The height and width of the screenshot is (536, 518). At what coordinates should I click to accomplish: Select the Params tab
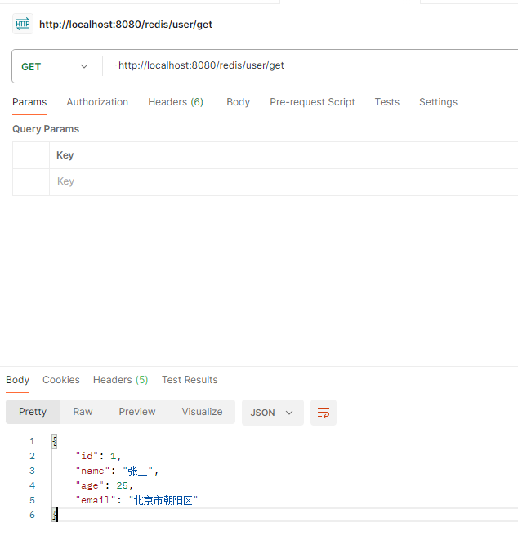[x=29, y=102]
